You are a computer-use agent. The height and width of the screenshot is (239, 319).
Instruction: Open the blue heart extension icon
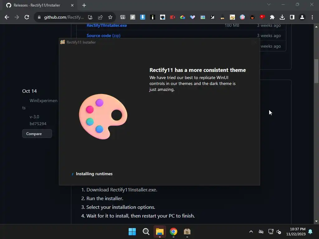point(193,17)
